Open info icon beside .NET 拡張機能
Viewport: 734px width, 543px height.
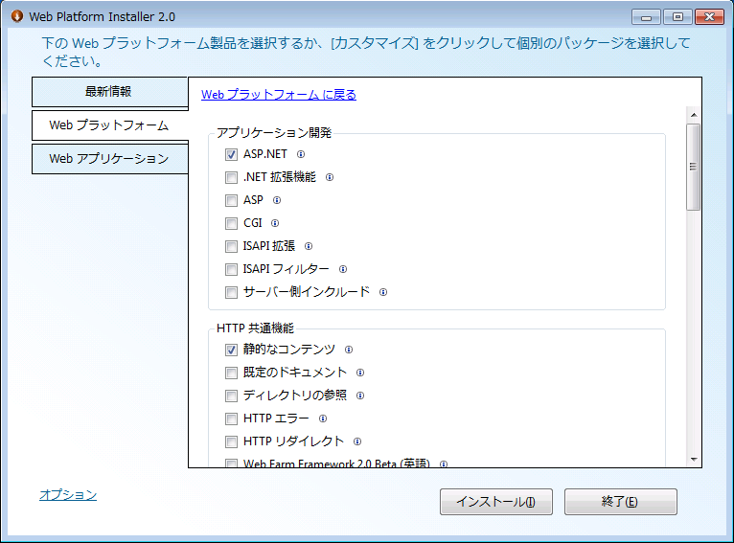pos(330,177)
